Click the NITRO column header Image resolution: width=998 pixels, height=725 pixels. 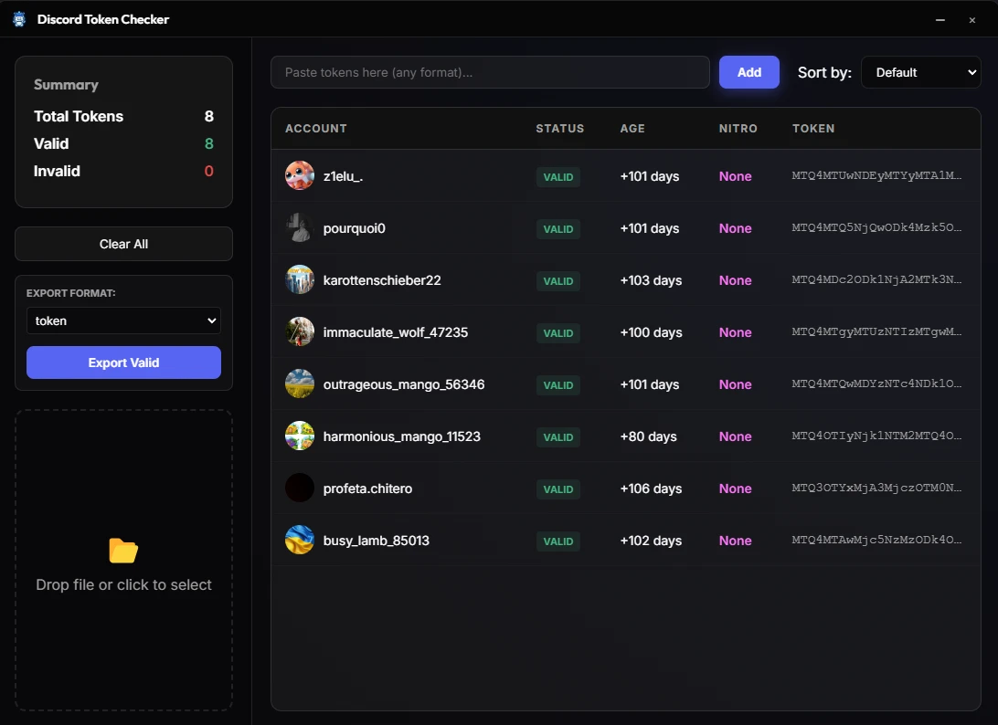[x=738, y=129]
